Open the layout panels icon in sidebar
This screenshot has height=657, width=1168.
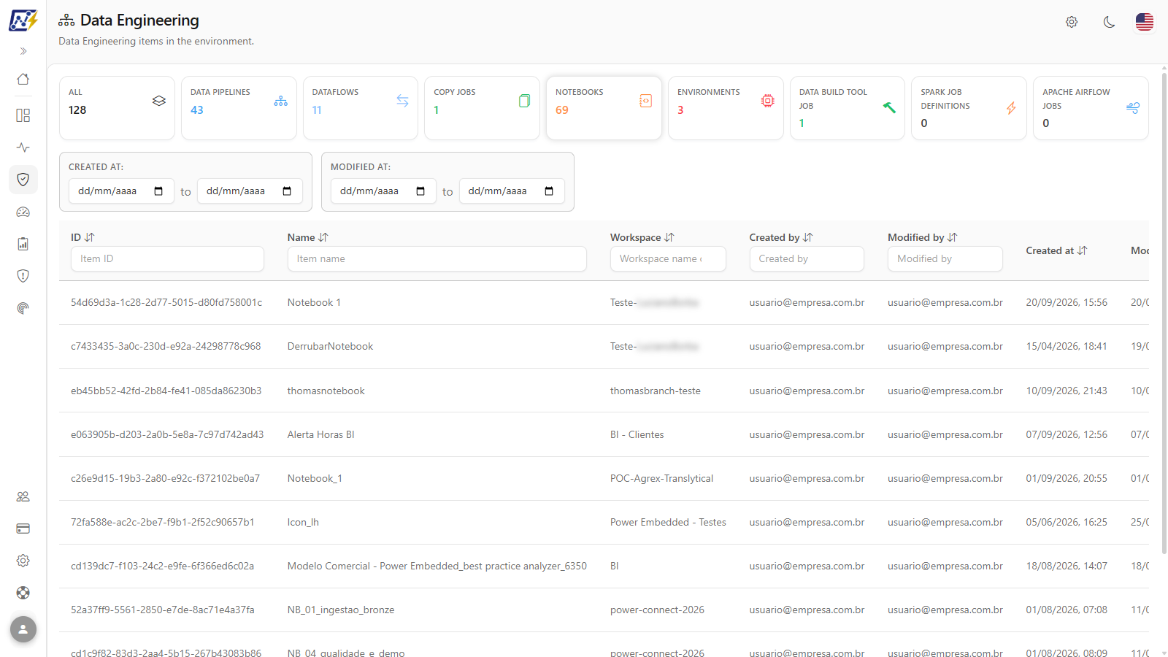pyautogui.click(x=23, y=115)
